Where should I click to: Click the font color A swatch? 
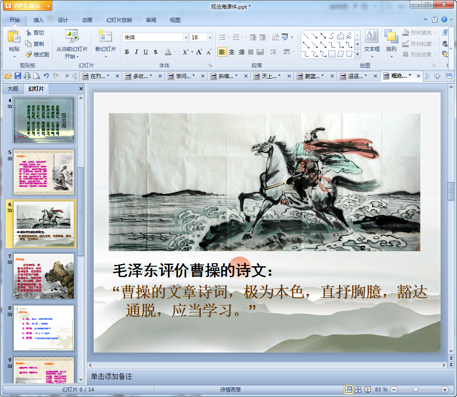[168, 52]
